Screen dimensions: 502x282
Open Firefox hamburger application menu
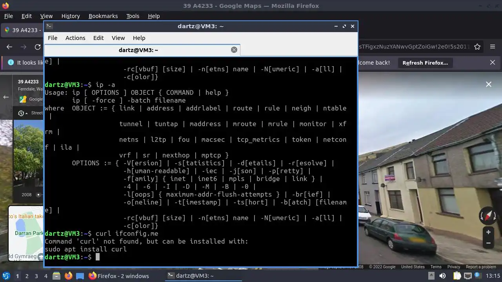pyautogui.click(x=493, y=47)
